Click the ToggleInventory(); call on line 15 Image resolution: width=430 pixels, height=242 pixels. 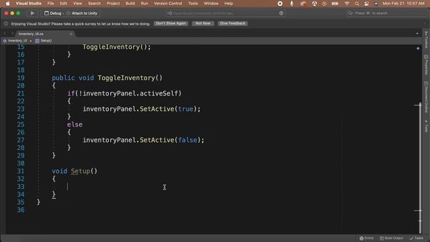point(116,47)
